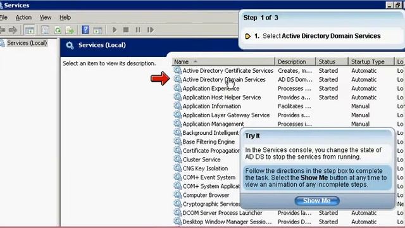Click the 'AD DS Dom...' description cell
405x228 pixels.
pos(295,80)
